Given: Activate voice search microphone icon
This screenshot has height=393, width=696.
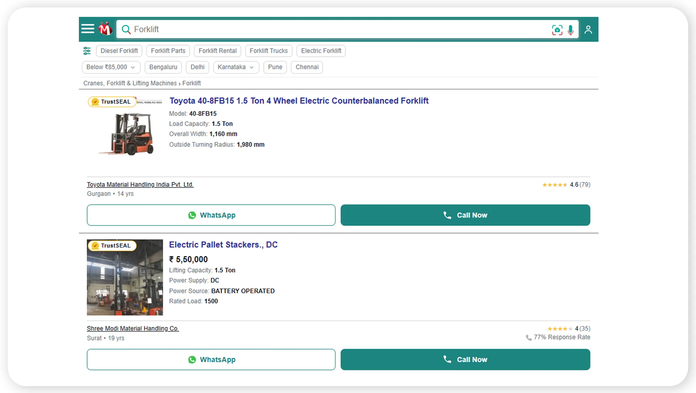Looking at the screenshot, I should click(570, 30).
